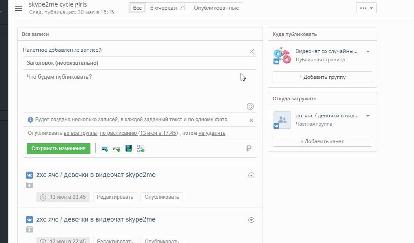Click the add photo icon
The image size is (414, 243).
click(104, 149)
